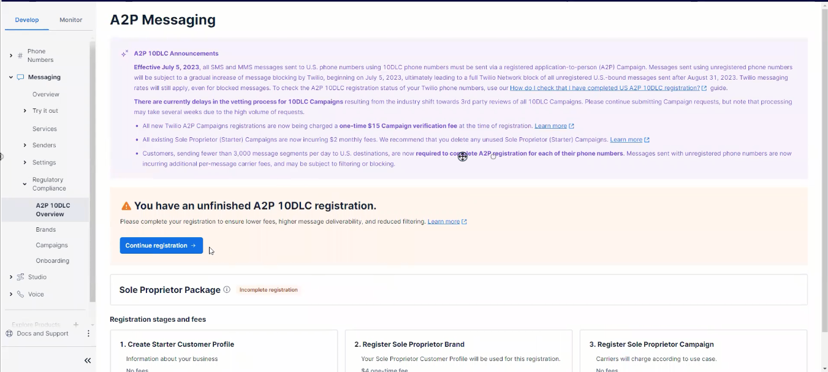Click the Phone Numbers hash icon
The height and width of the screenshot is (372, 828).
coord(20,55)
